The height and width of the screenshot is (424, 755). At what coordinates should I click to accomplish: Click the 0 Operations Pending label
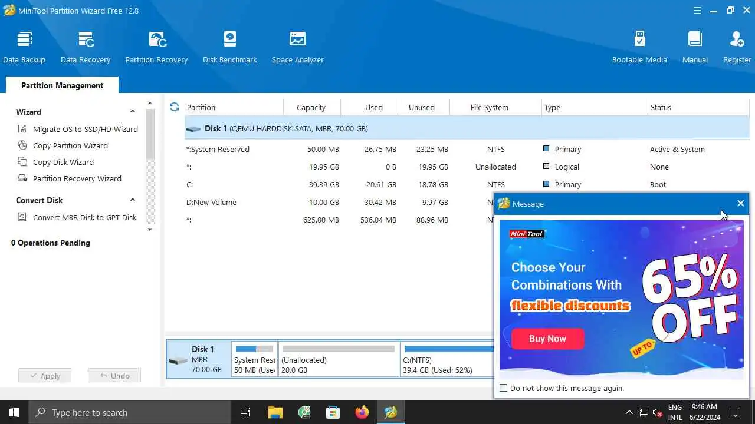(x=51, y=243)
